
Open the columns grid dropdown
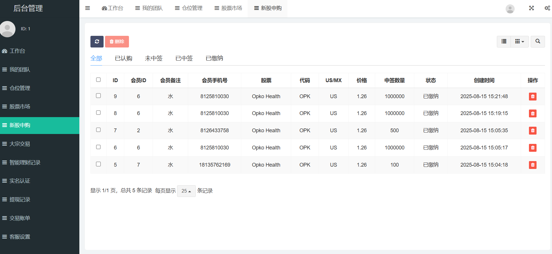[519, 42]
